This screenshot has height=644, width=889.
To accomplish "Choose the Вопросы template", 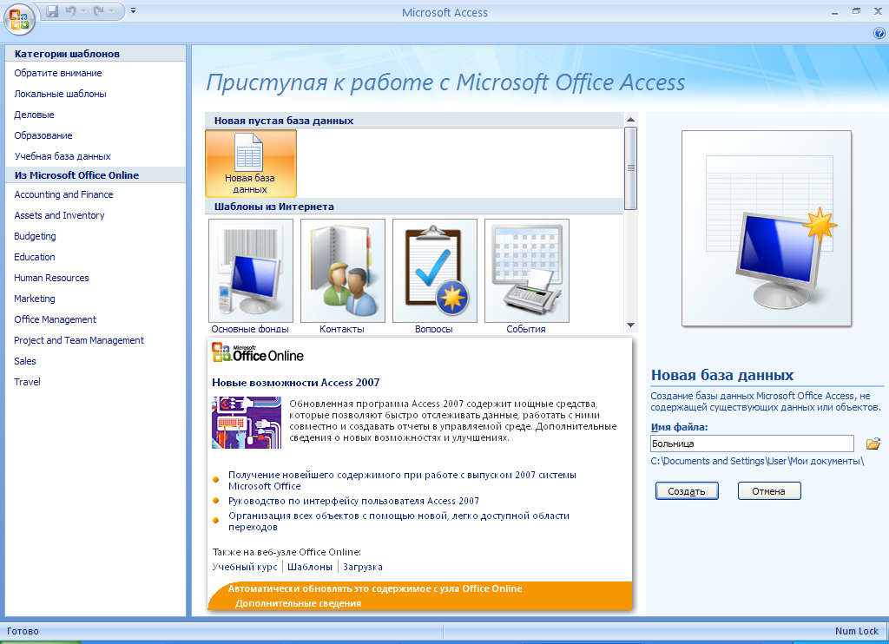I will click(434, 277).
